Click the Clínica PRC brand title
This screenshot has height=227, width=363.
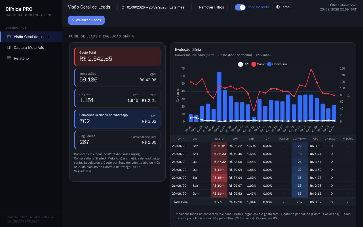click(x=19, y=9)
